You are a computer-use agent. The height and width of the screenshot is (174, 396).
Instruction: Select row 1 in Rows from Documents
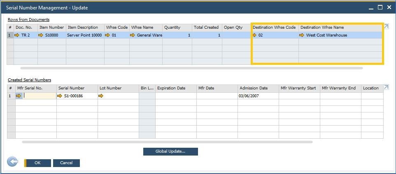click(10, 35)
